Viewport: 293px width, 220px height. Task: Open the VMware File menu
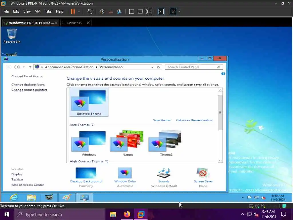pos(6,11)
